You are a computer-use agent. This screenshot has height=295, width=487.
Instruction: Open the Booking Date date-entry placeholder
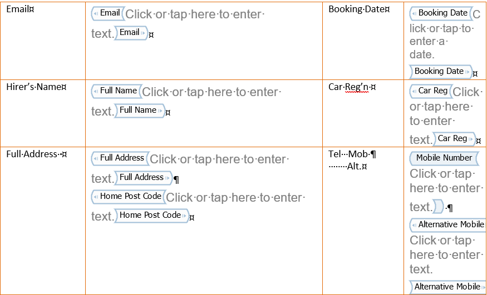click(x=442, y=35)
